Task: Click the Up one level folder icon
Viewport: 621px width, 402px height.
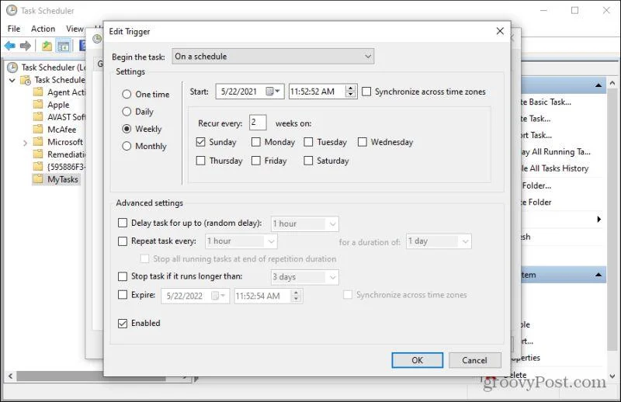Action: click(x=47, y=46)
